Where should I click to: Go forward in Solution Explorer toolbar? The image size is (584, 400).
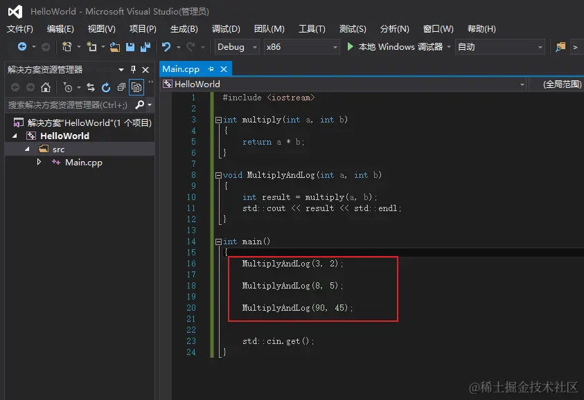click(x=30, y=87)
